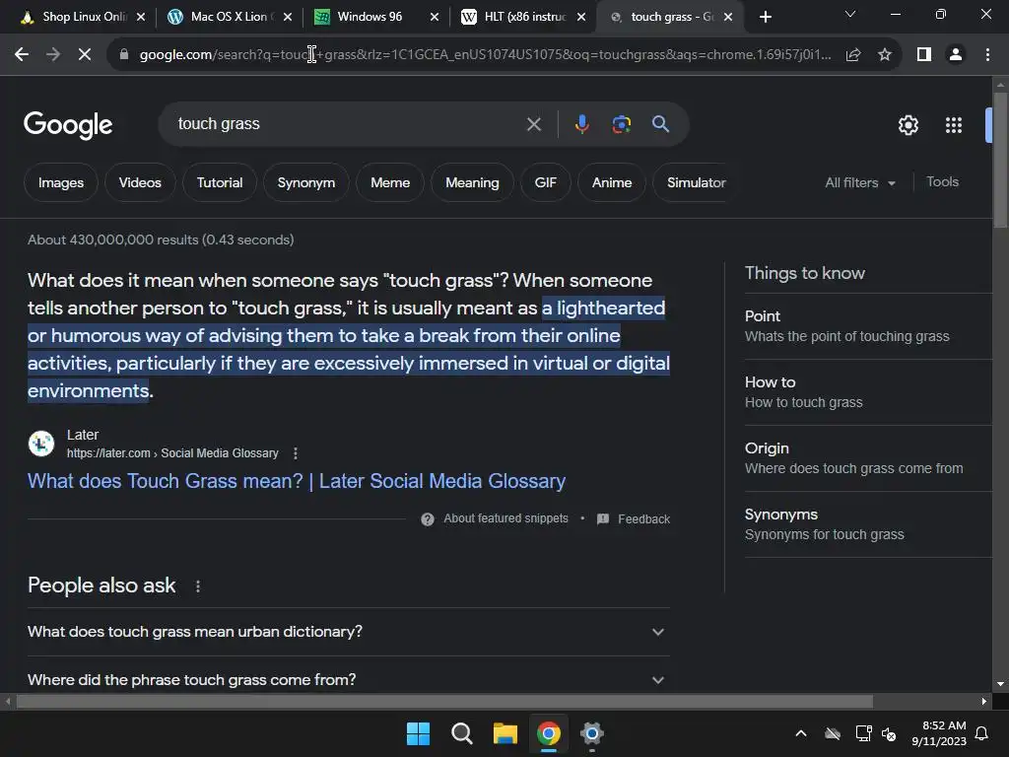
Task: Click the vertical page scrollbar
Action: (1000, 159)
